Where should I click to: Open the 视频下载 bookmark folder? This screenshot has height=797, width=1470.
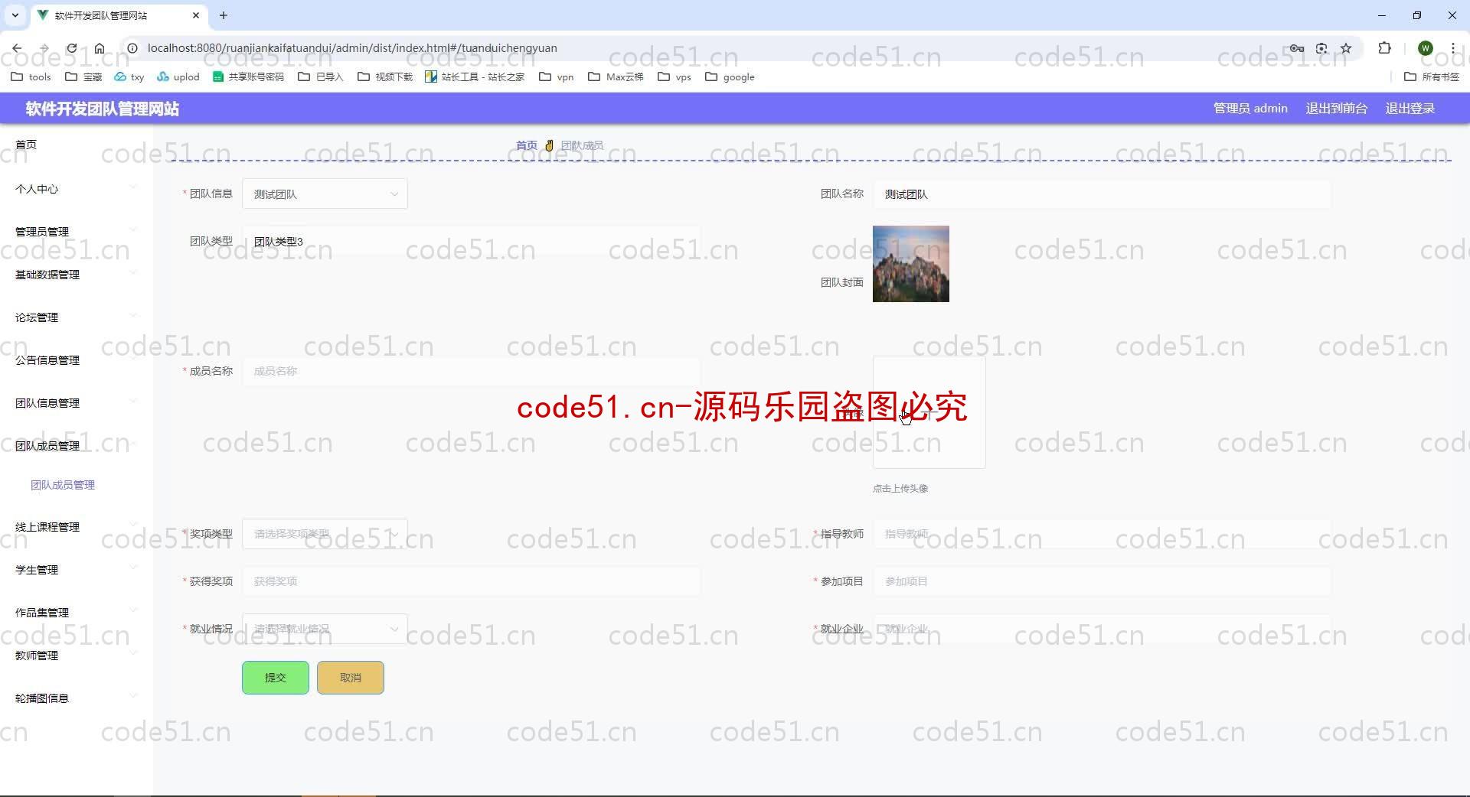point(385,76)
